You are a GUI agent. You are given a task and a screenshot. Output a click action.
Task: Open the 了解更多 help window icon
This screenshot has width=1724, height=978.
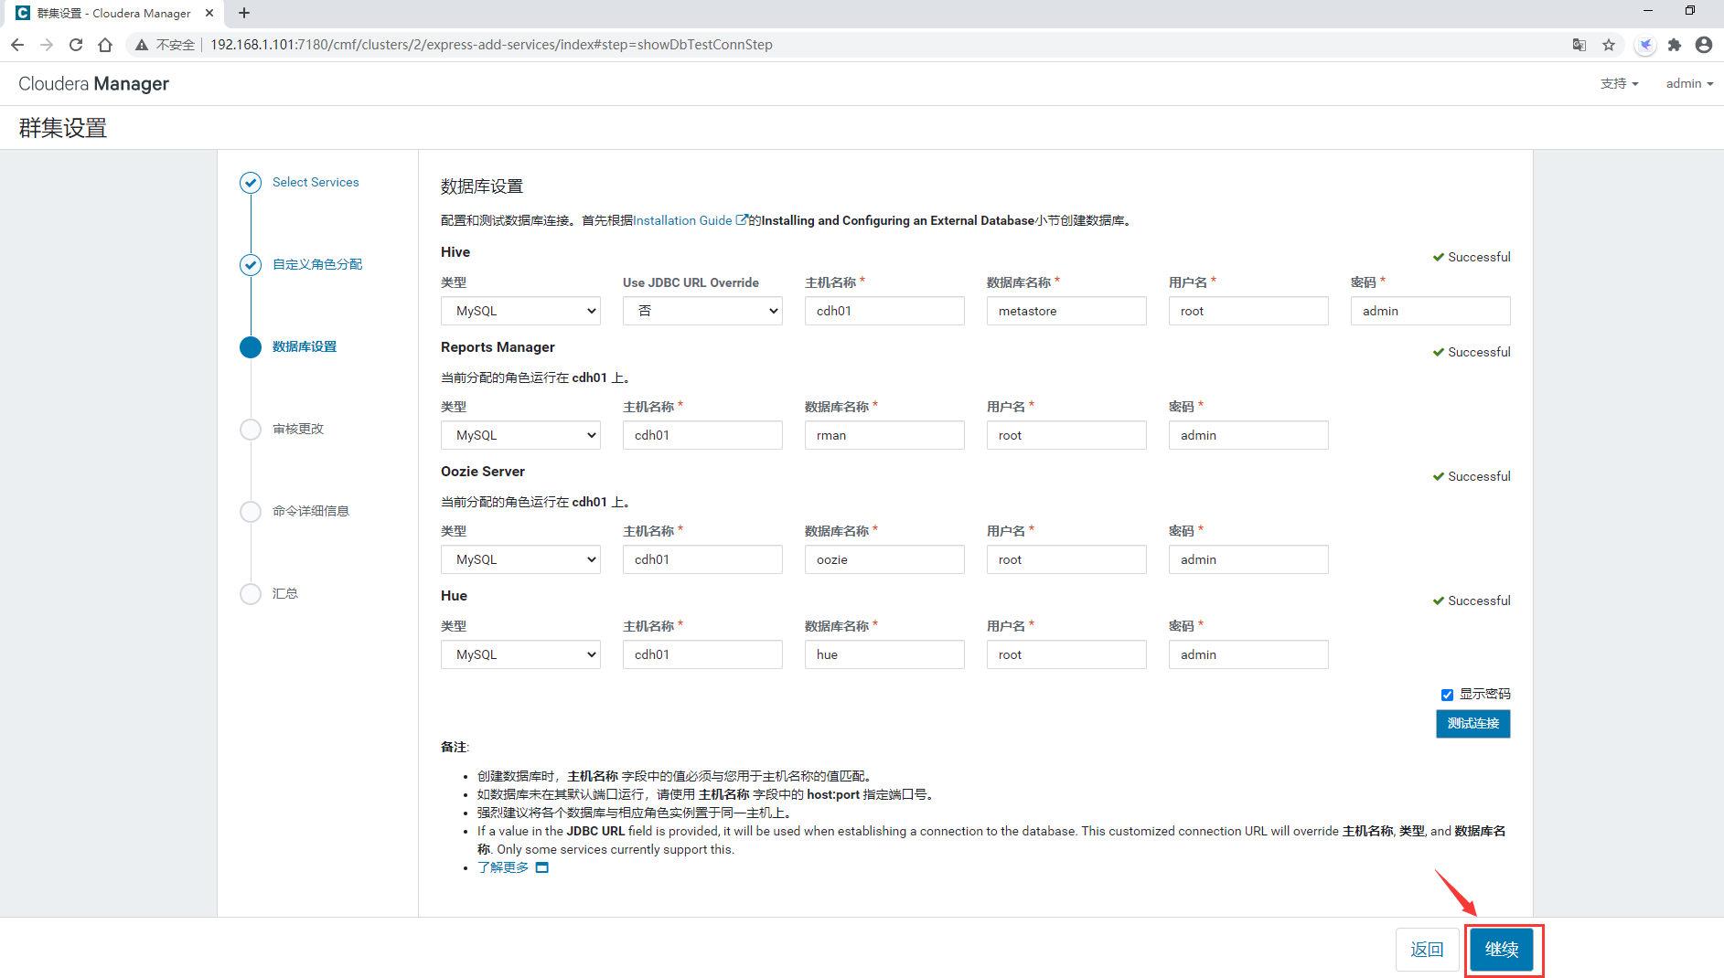click(542, 867)
